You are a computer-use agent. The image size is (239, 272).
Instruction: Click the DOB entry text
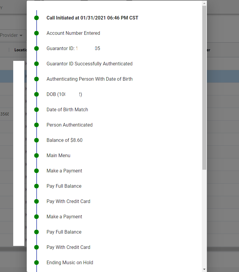(x=64, y=94)
